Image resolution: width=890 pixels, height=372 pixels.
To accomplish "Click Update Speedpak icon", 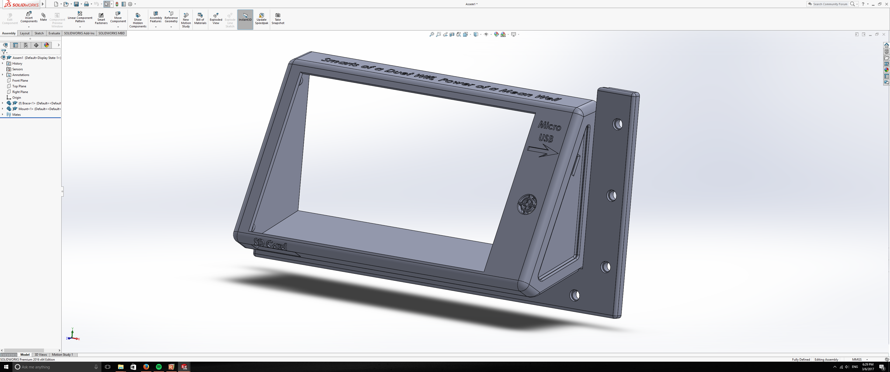I will click(x=262, y=15).
